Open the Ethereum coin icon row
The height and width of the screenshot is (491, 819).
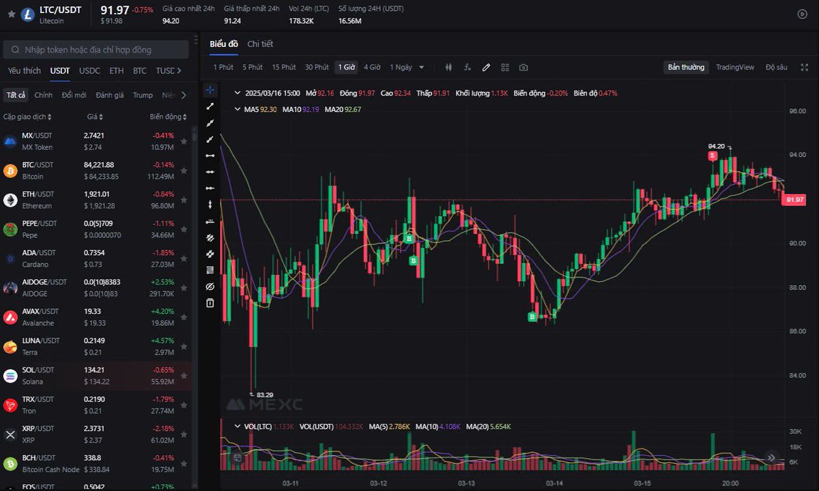(x=10, y=200)
